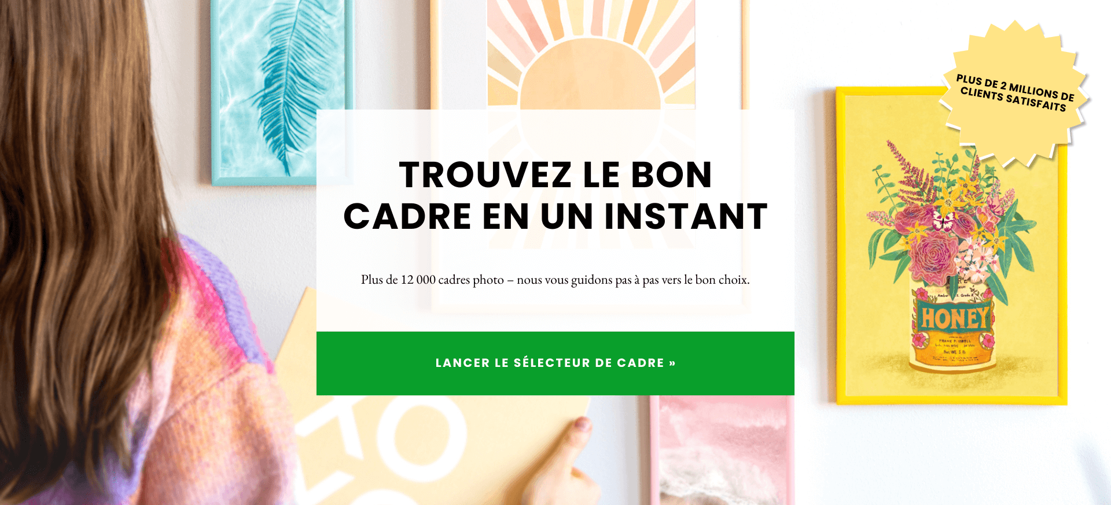The width and height of the screenshot is (1111, 505).
Task: Click the words 'CADRE EN UN INSTANT'
Action: (x=555, y=217)
